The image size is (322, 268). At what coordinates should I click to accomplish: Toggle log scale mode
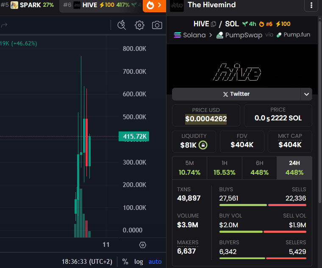click(139, 262)
